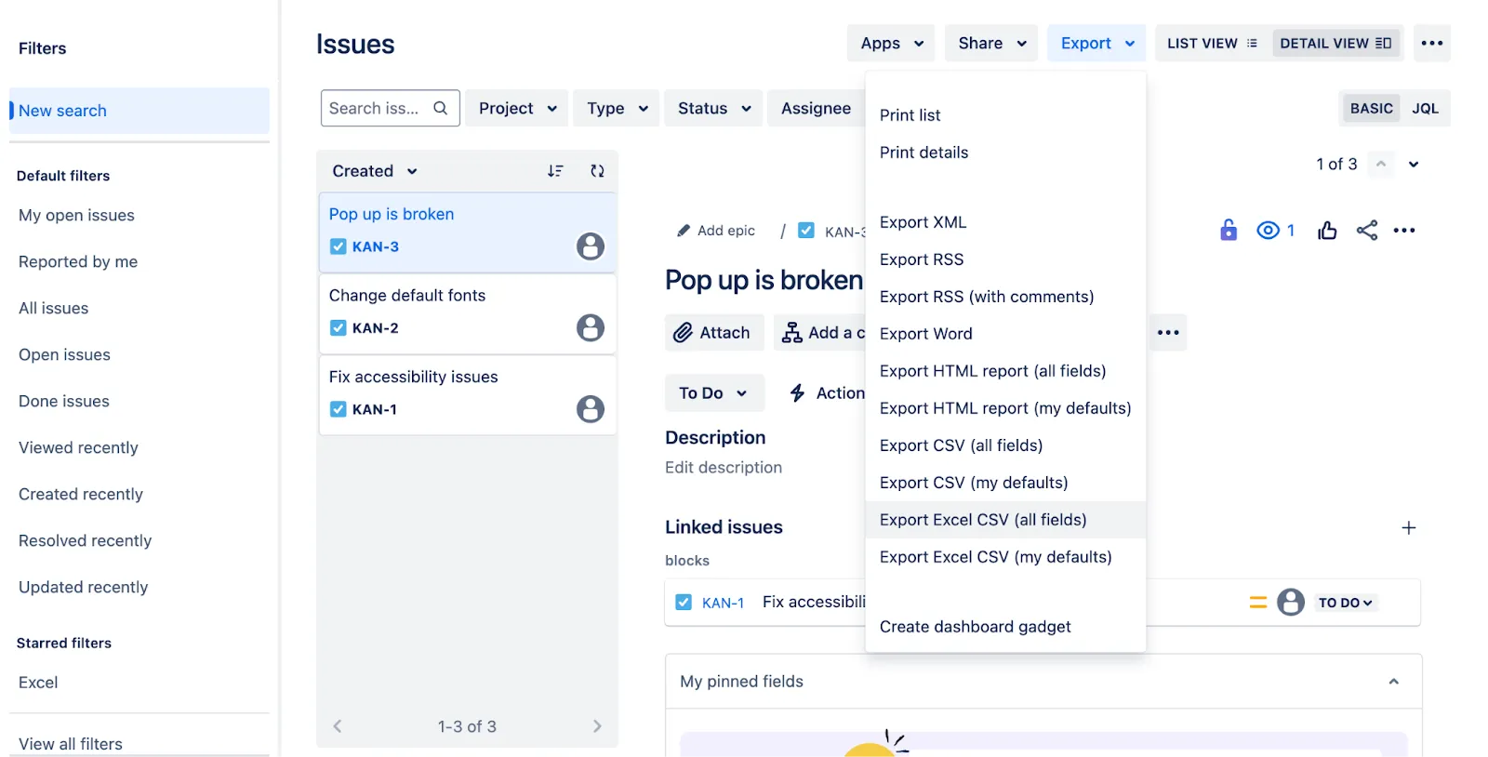Viewport: 1488px width, 757px height.
Task: Switch to DETAIL VIEW
Action: click(x=1335, y=43)
